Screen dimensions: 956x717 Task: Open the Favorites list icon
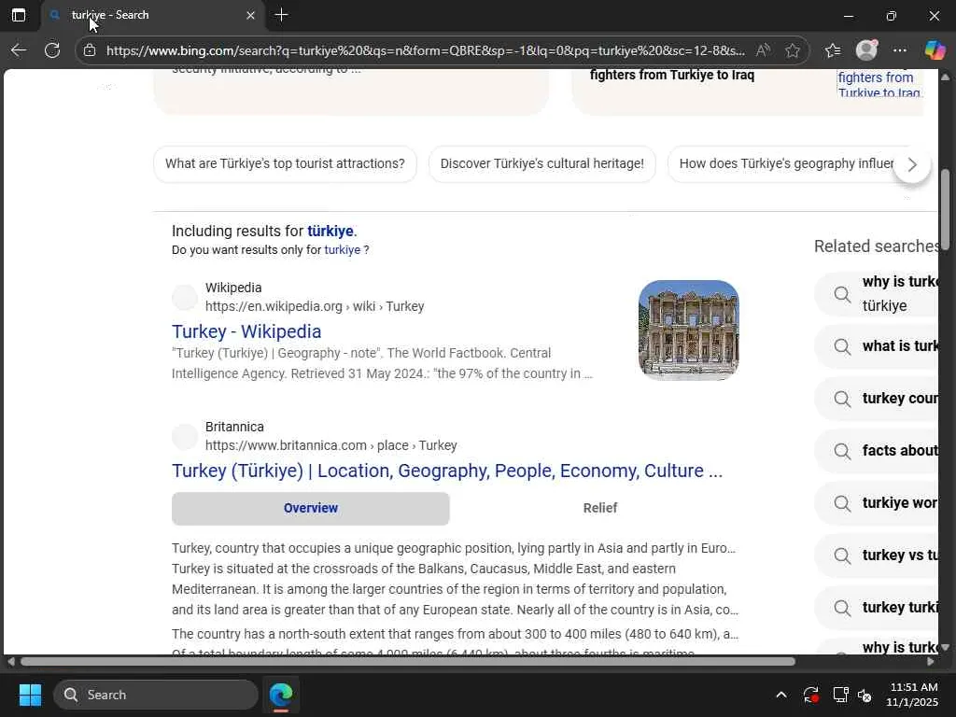(x=833, y=50)
